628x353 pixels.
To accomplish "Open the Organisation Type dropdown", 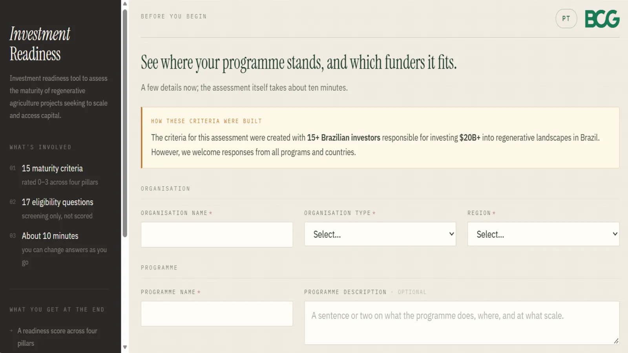I will coord(380,234).
